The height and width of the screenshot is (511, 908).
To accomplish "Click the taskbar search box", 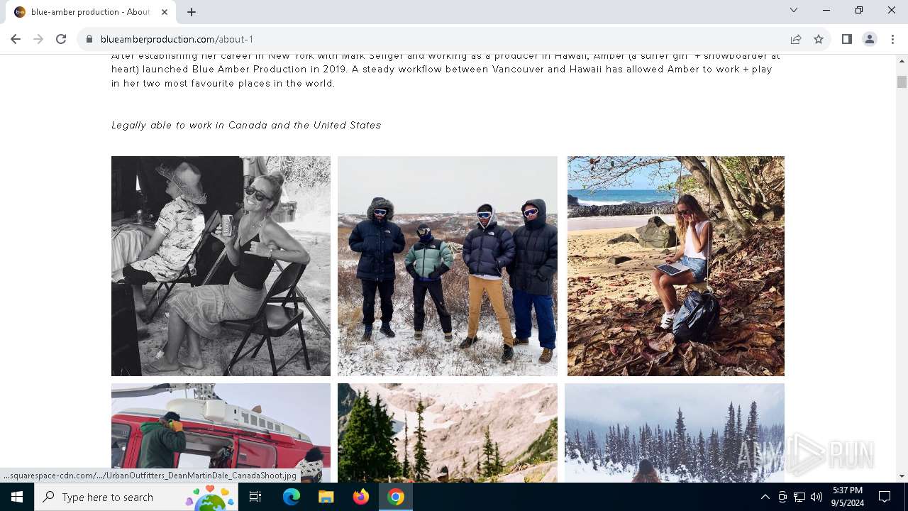I will point(136,497).
